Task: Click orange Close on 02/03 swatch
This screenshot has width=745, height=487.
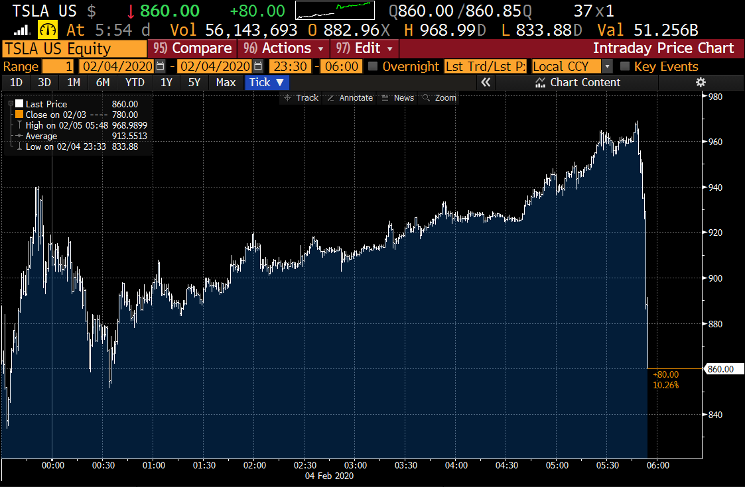Action: pos(19,115)
